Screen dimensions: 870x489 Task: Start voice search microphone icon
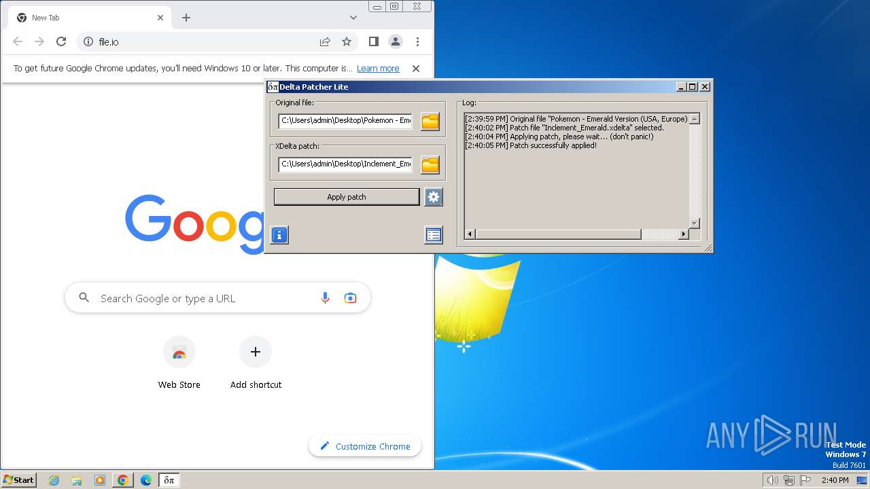[325, 298]
